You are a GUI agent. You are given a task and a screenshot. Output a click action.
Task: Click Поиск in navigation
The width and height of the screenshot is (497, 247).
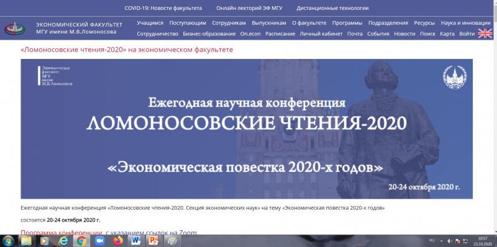click(x=427, y=34)
